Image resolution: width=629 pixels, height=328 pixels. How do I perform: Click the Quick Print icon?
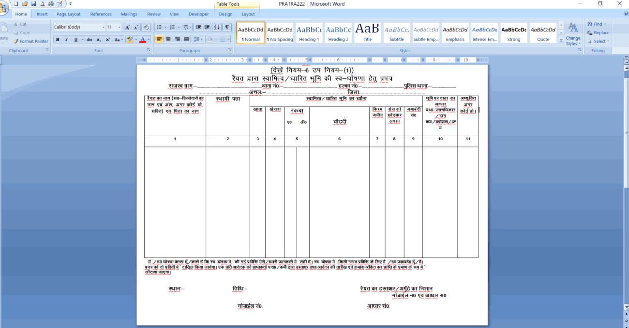click(51, 4)
